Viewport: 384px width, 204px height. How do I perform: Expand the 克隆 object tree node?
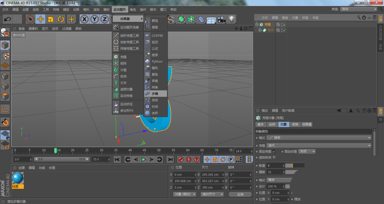point(257,24)
